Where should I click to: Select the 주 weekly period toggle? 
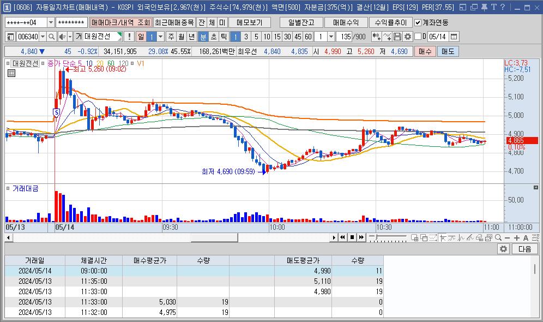pos(171,37)
